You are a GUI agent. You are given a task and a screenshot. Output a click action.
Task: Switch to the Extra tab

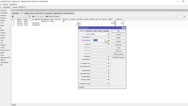[x=95, y=31]
